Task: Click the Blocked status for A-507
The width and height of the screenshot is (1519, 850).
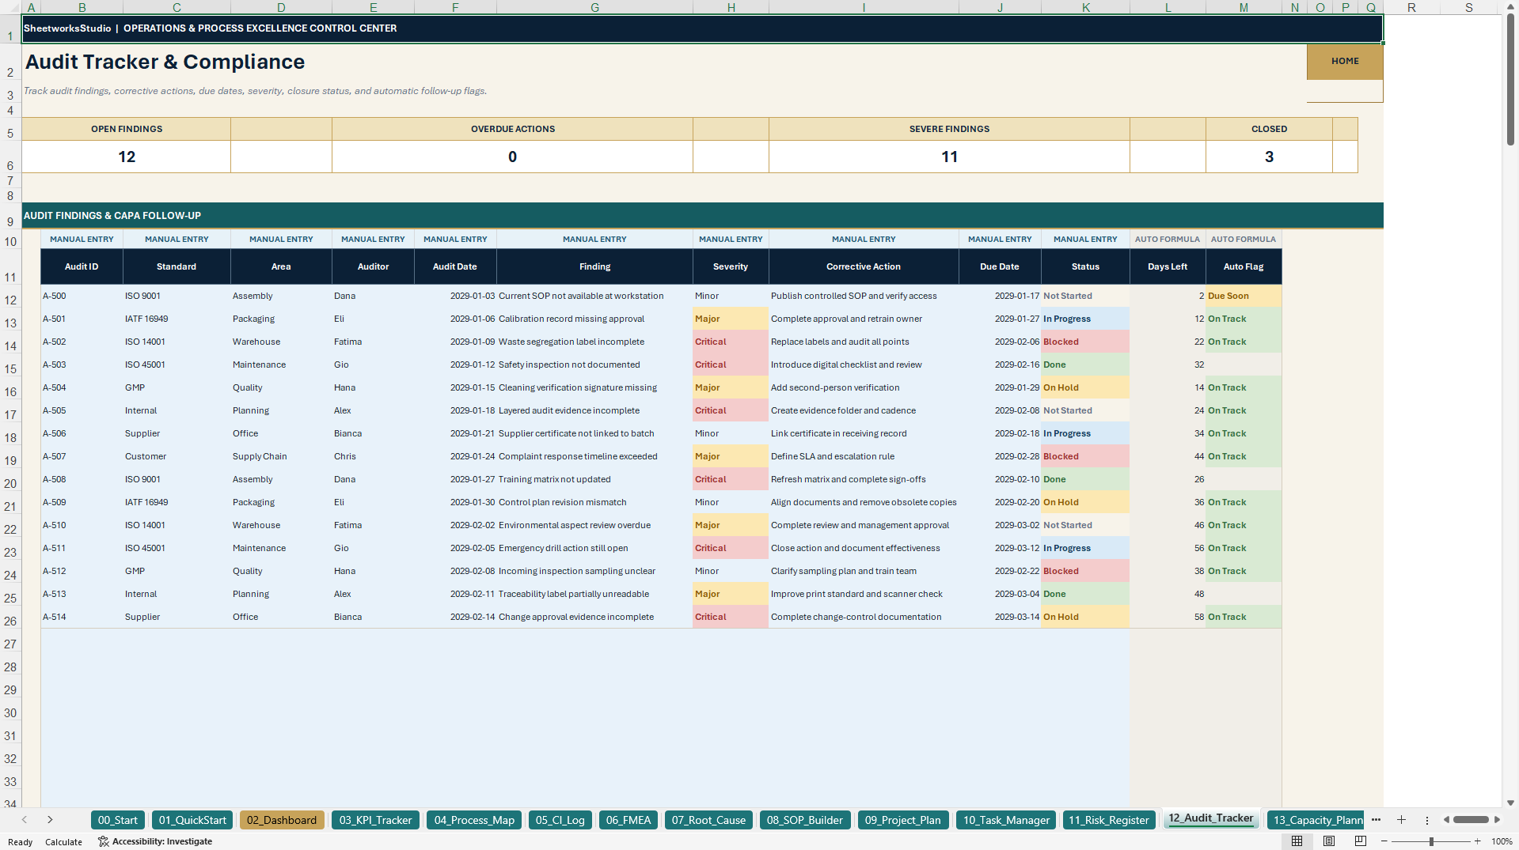Action: tap(1085, 456)
